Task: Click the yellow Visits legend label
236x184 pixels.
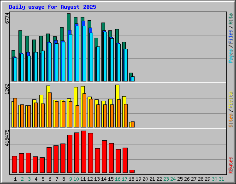Action: pyautogui.click(x=231, y=100)
